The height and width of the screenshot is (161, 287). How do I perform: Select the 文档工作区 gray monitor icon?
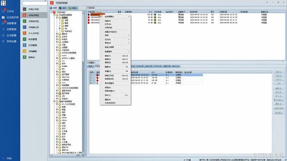click(24, 9)
